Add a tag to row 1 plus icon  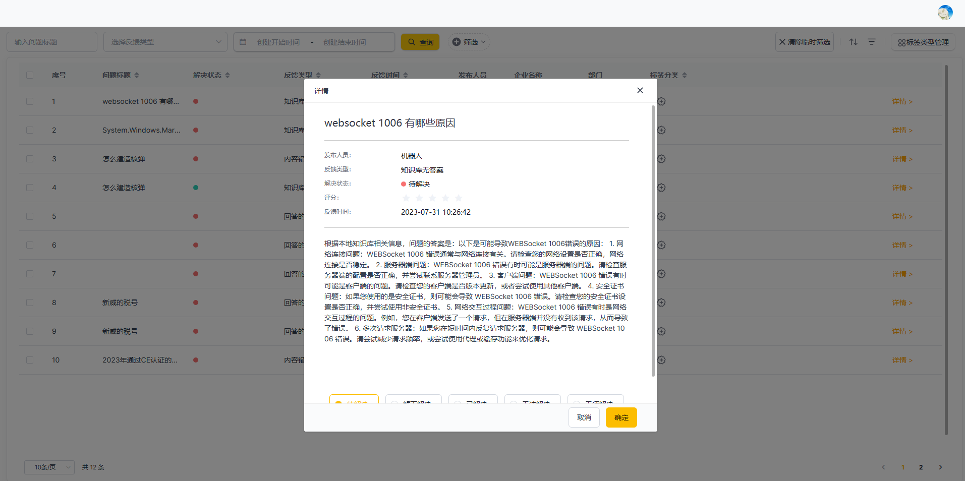click(x=661, y=101)
